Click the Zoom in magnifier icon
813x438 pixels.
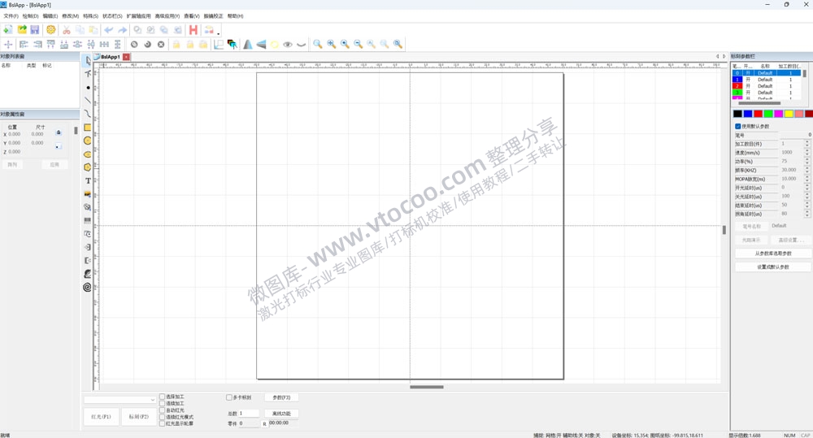[x=345, y=45]
